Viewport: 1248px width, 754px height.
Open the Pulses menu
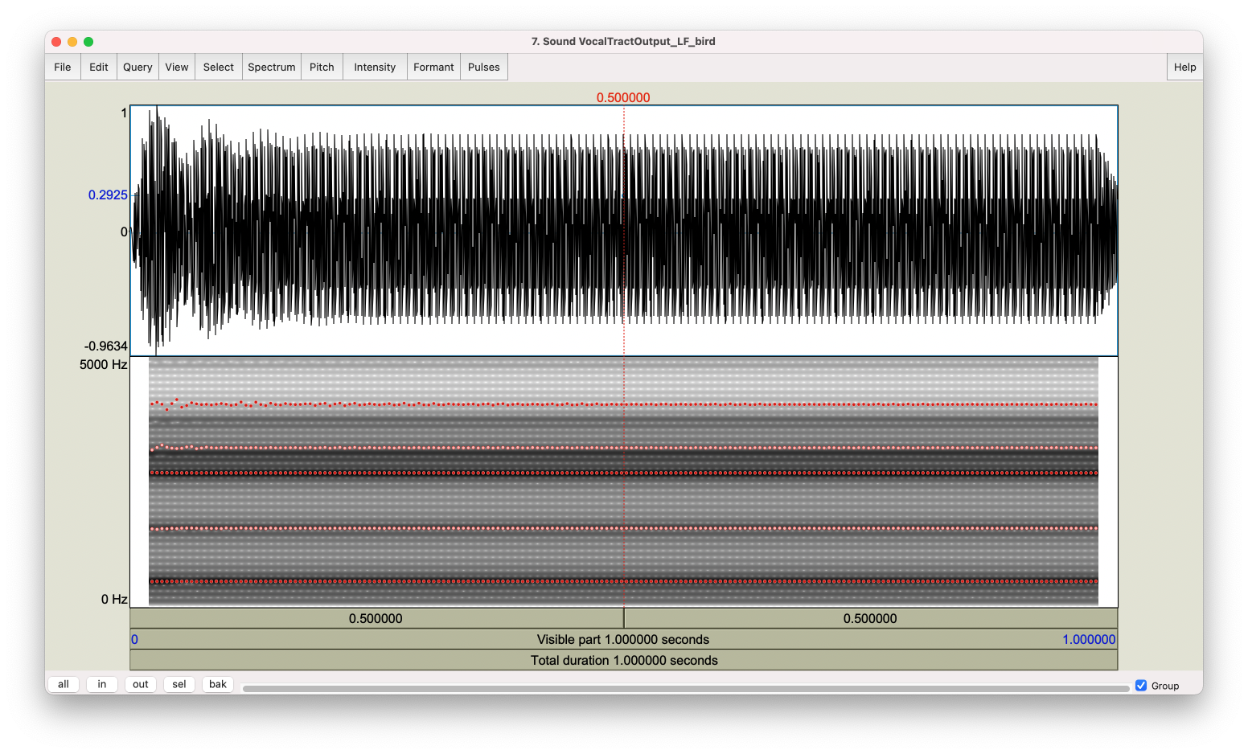[484, 68]
